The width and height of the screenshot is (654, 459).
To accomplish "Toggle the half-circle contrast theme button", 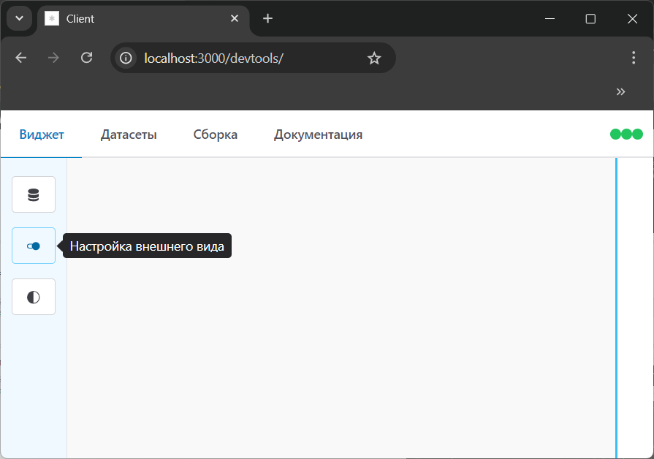I will (x=34, y=297).
